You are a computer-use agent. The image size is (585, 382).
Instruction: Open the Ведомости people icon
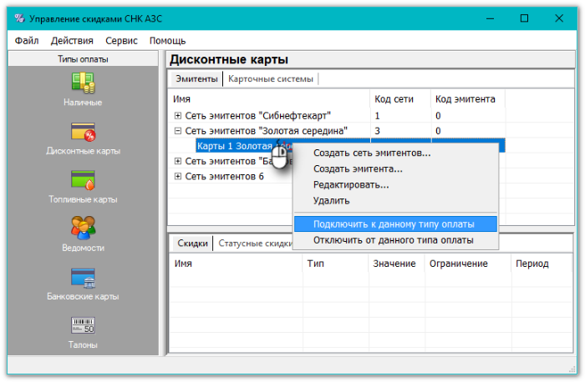click(82, 229)
